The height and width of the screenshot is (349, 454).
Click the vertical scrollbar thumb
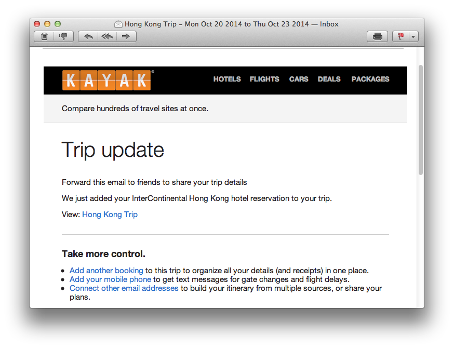click(421, 120)
